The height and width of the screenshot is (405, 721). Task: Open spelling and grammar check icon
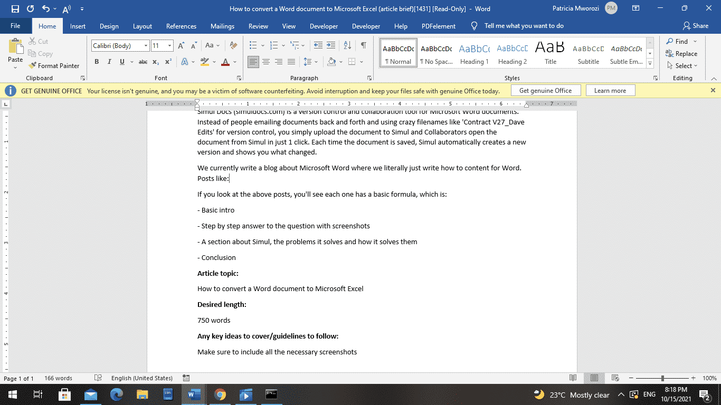pyautogui.click(x=98, y=378)
